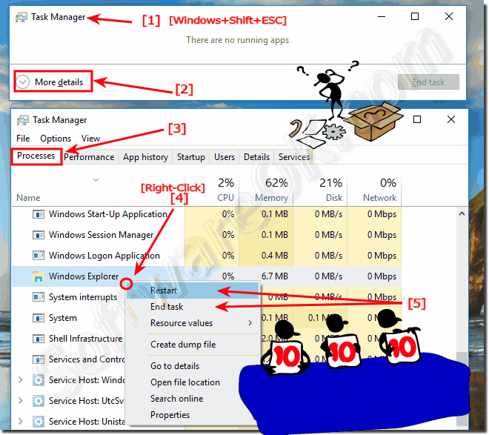This screenshot has height=435, width=489.
Task: Click the scroll up arrow of process list
Action: pyautogui.click(x=462, y=214)
